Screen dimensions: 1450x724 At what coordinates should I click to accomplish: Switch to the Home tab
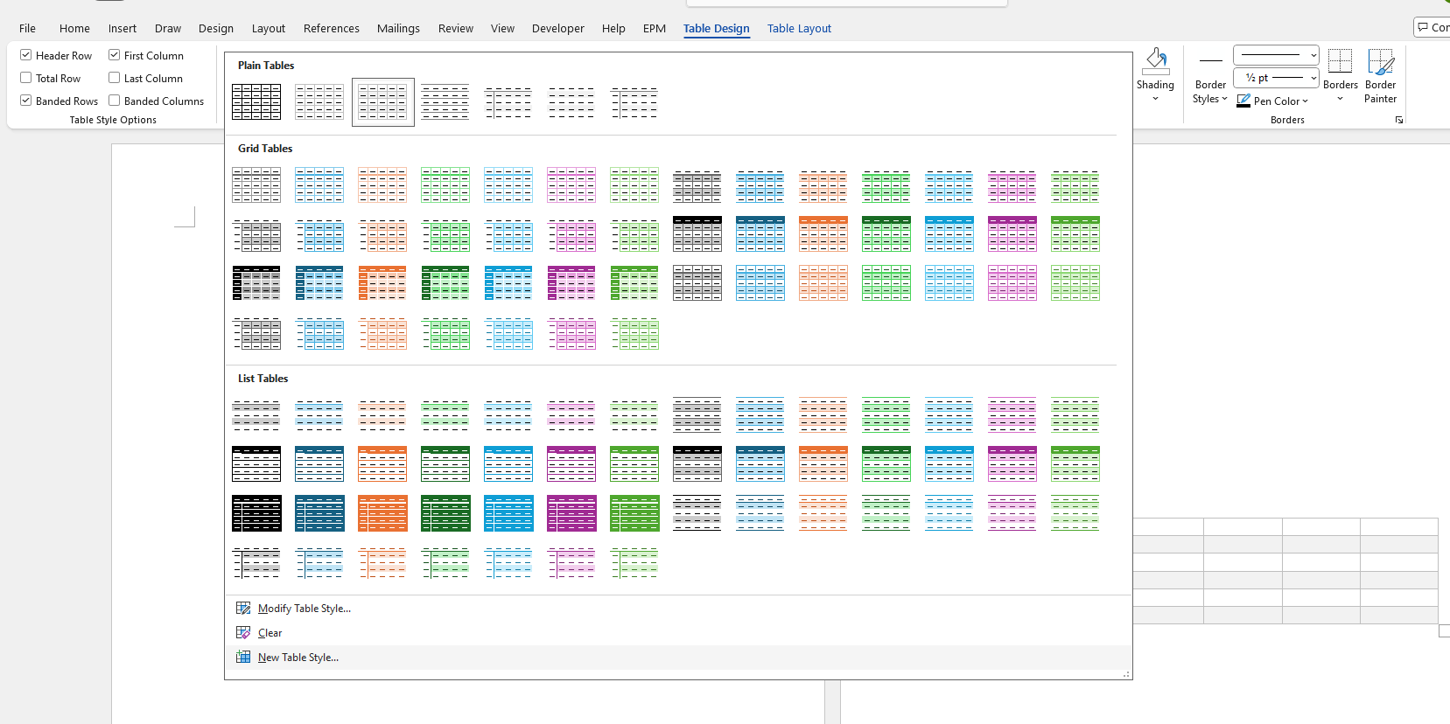coord(74,28)
